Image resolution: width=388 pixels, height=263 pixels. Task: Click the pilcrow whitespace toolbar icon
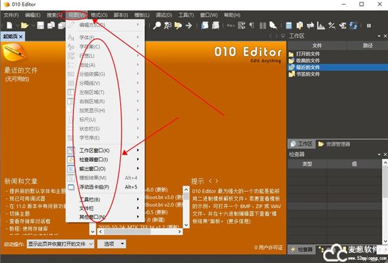(252, 25)
